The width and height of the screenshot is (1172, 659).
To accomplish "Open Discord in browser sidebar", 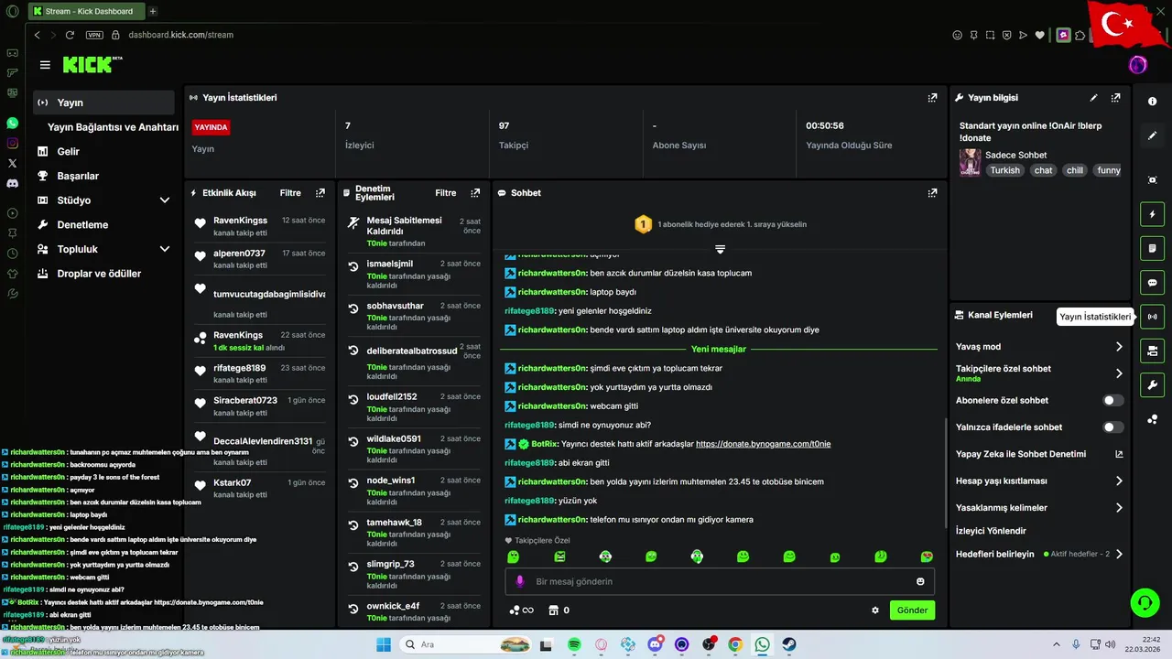I will point(12,183).
